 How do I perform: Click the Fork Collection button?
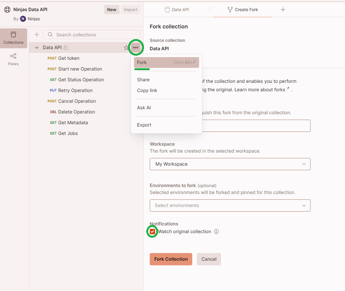pyautogui.click(x=171, y=259)
